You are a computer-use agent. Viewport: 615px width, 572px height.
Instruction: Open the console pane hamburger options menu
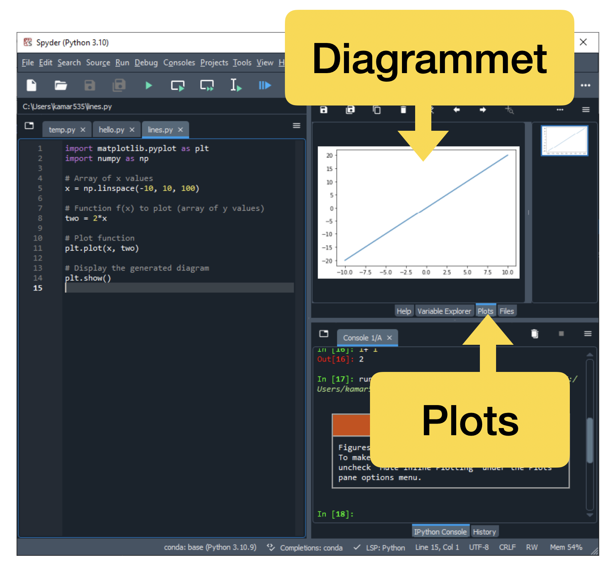588,333
